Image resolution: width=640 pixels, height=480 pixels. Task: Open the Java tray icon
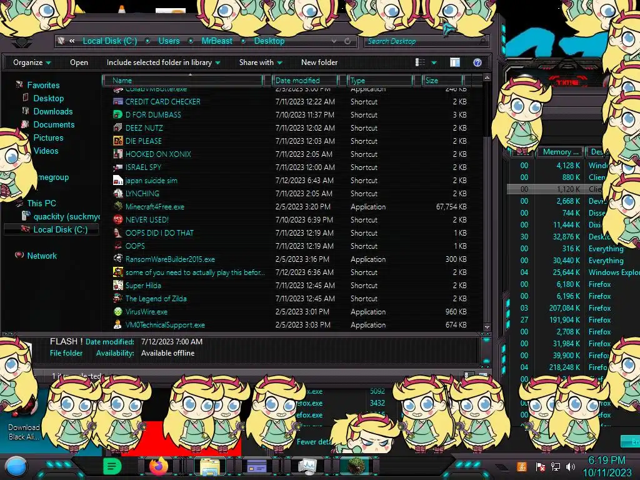point(522,466)
